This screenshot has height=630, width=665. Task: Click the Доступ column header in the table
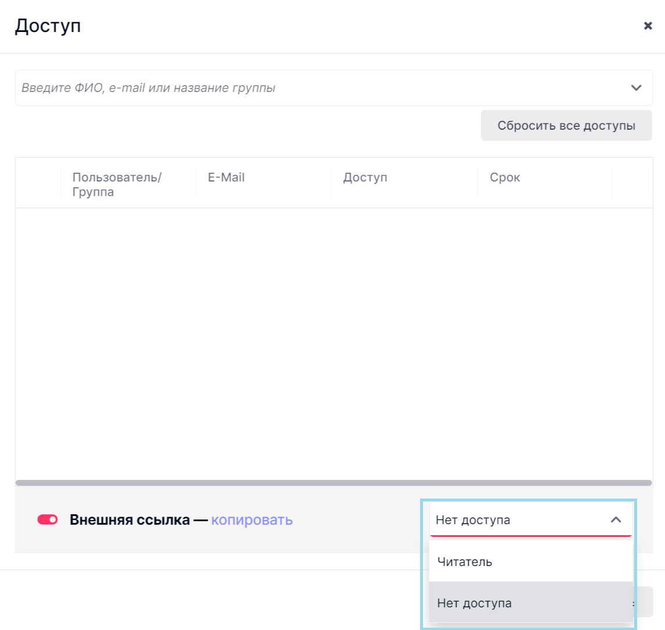[365, 177]
